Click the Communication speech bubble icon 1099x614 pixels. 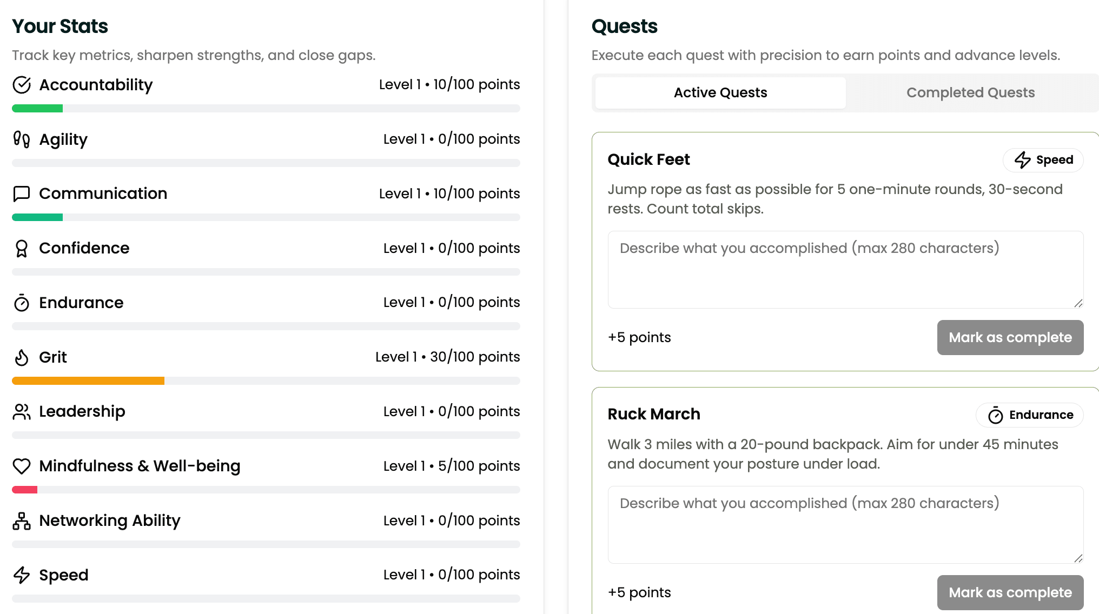(22, 193)
